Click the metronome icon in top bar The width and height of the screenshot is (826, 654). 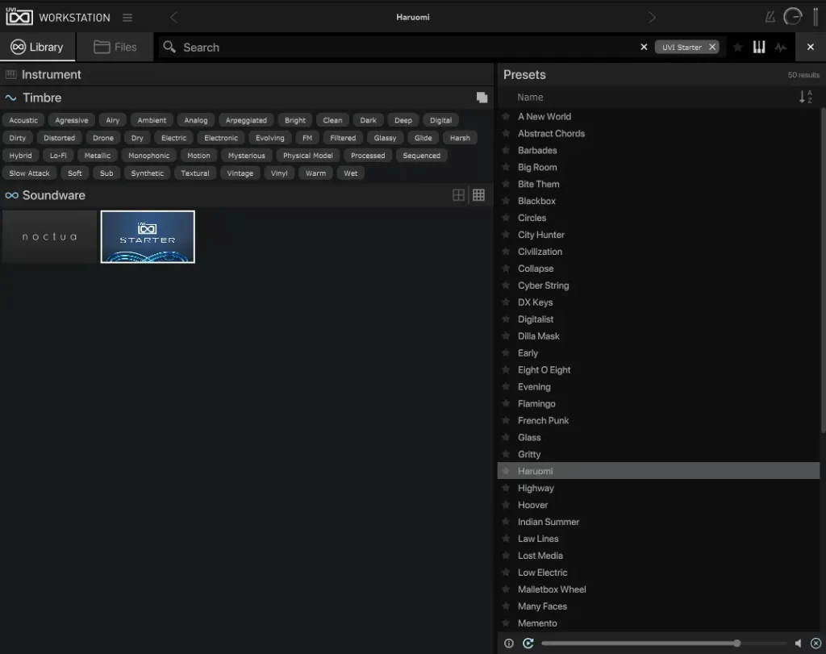[770, 17]
